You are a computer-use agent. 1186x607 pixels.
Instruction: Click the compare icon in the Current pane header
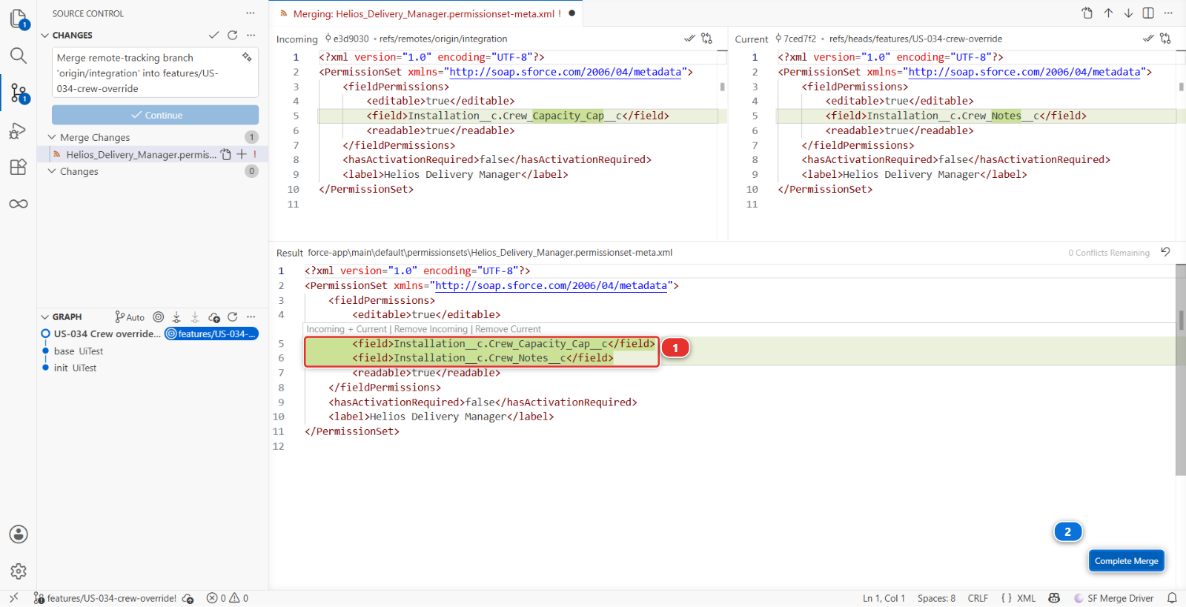[1166, 39]
